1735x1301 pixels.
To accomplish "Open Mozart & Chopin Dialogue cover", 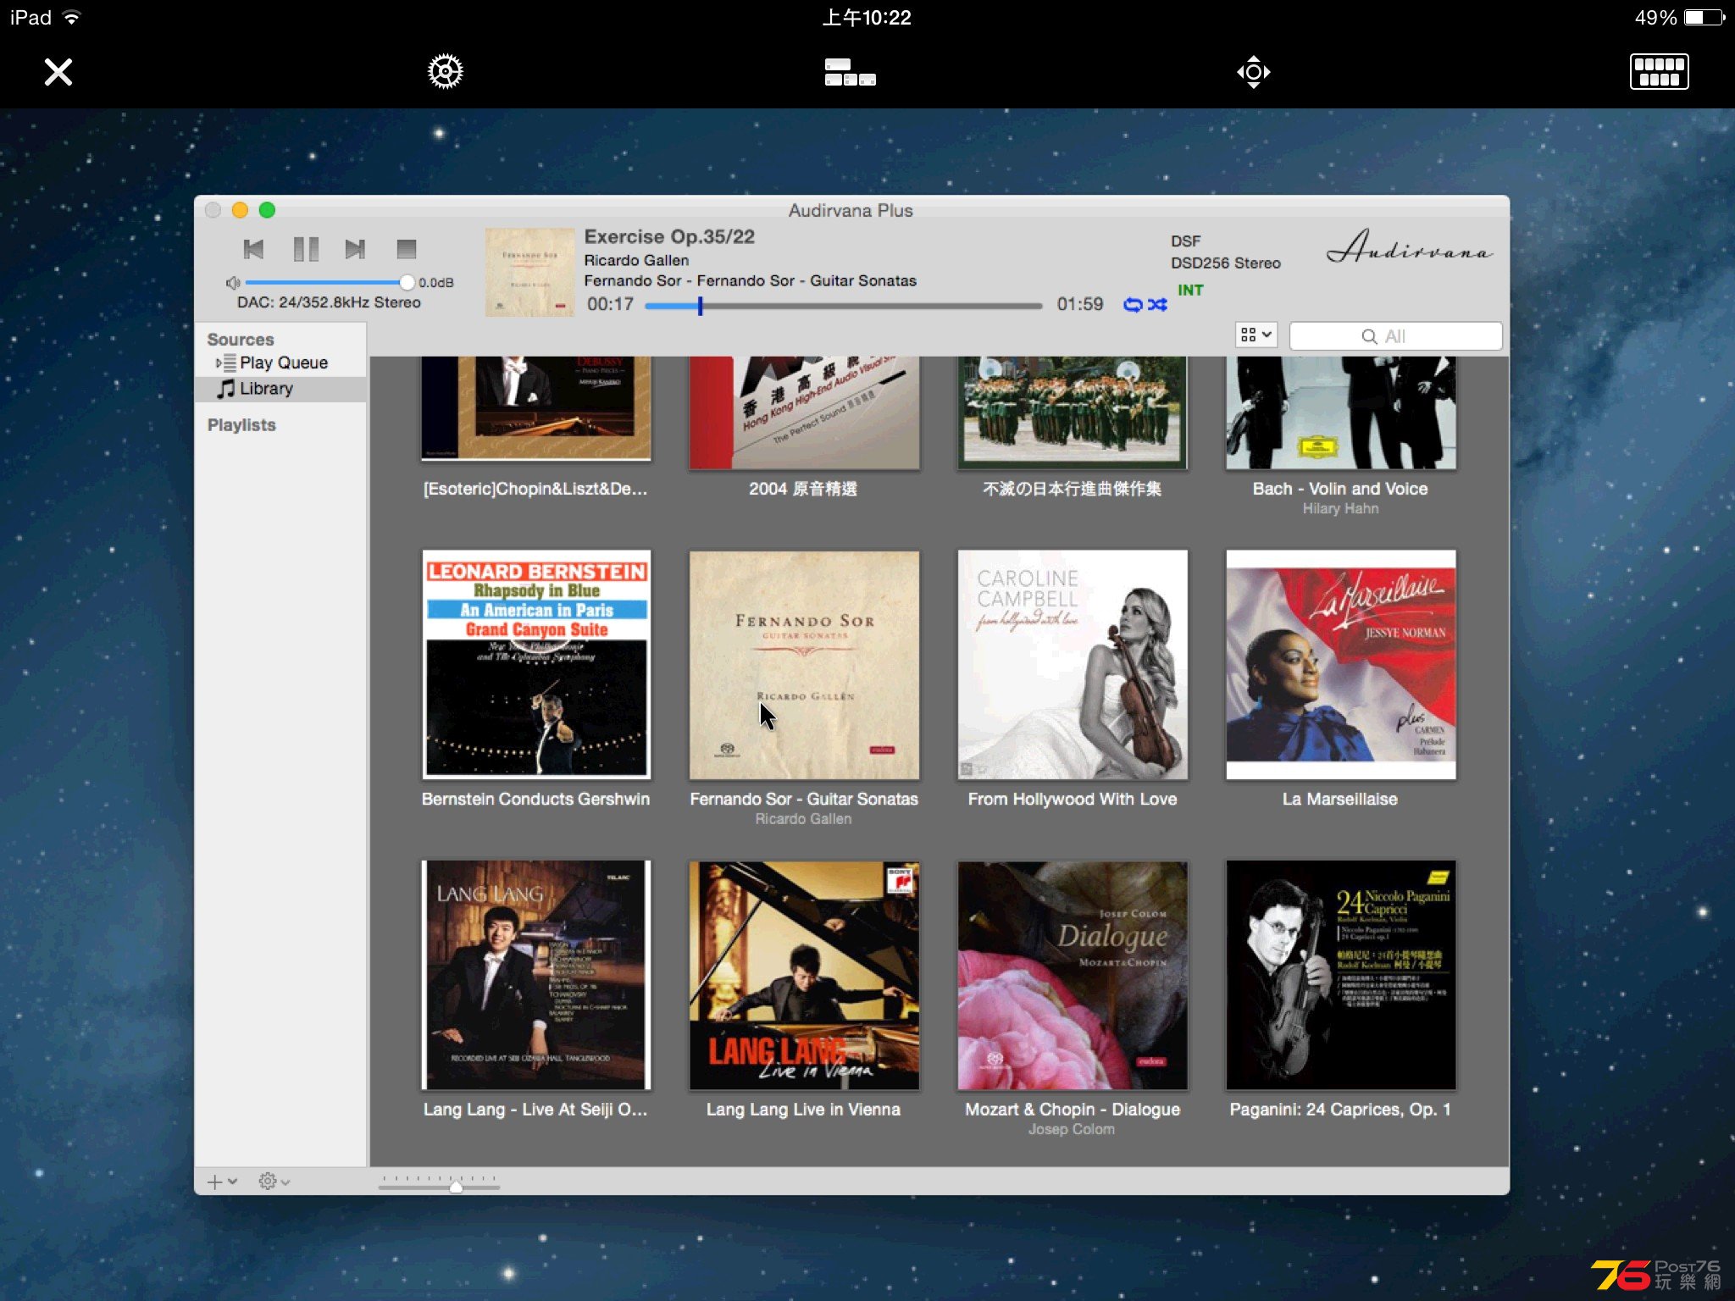I will (1073, 976).
